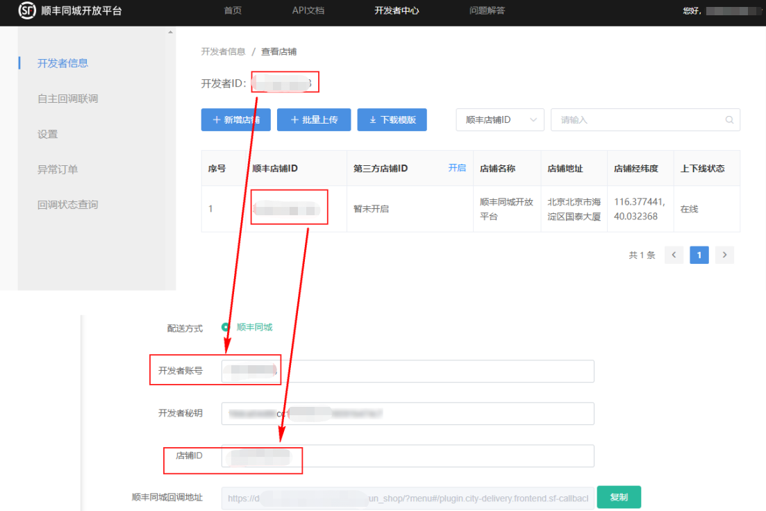Open 问题解答 FAQ in top navigation
Image resolution: width=766 pixels, height=511 pixels.
(487, 10)
